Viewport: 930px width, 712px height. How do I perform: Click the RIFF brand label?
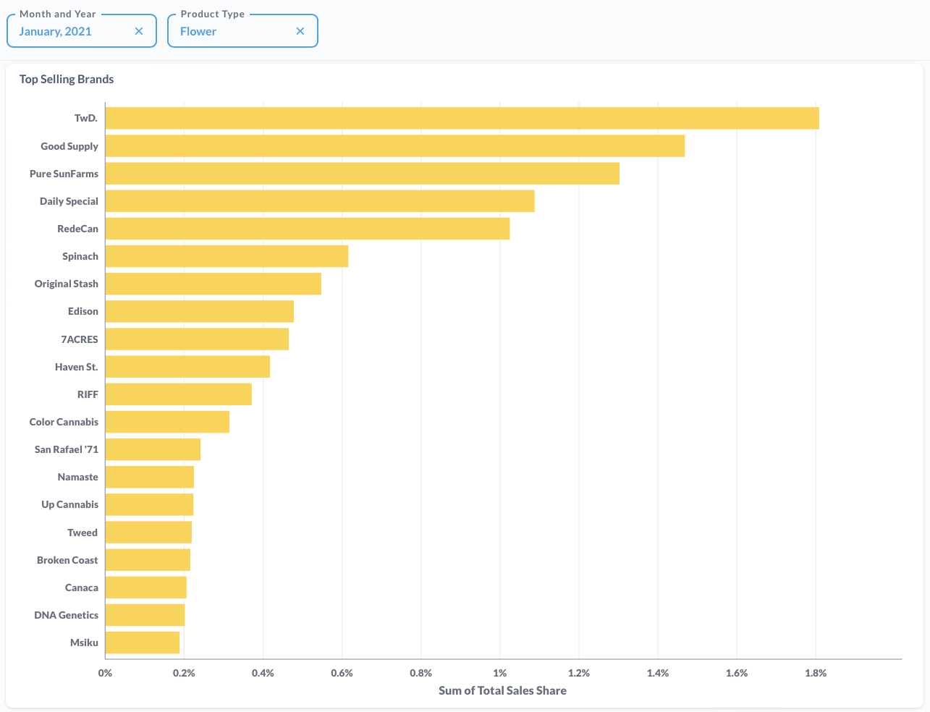pos(88,394)
